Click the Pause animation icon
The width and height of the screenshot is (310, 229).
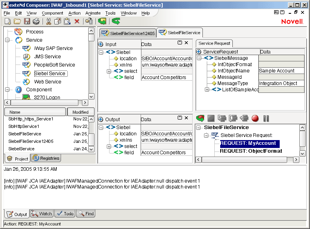[266, 118]
